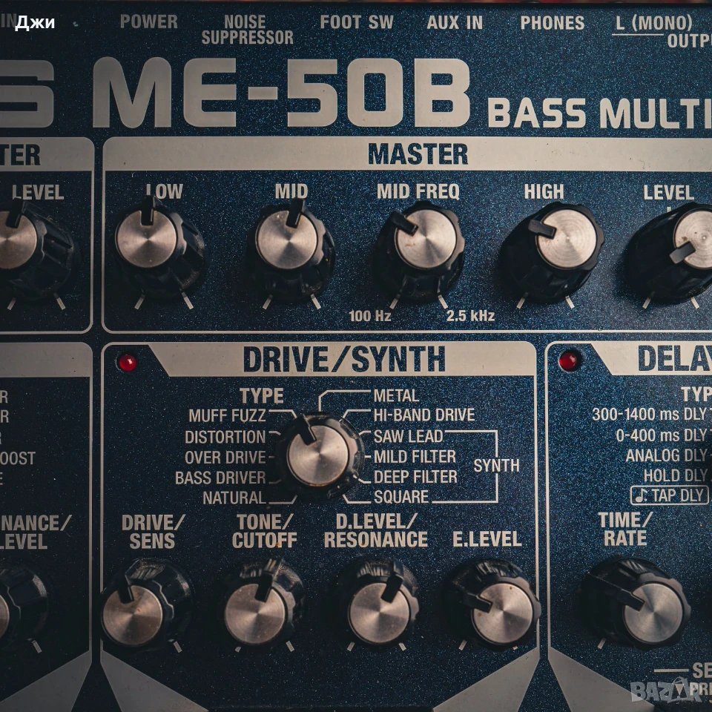Click the NOISE SUPPRESSOR label
712x712 pixels.
(248, 30)
